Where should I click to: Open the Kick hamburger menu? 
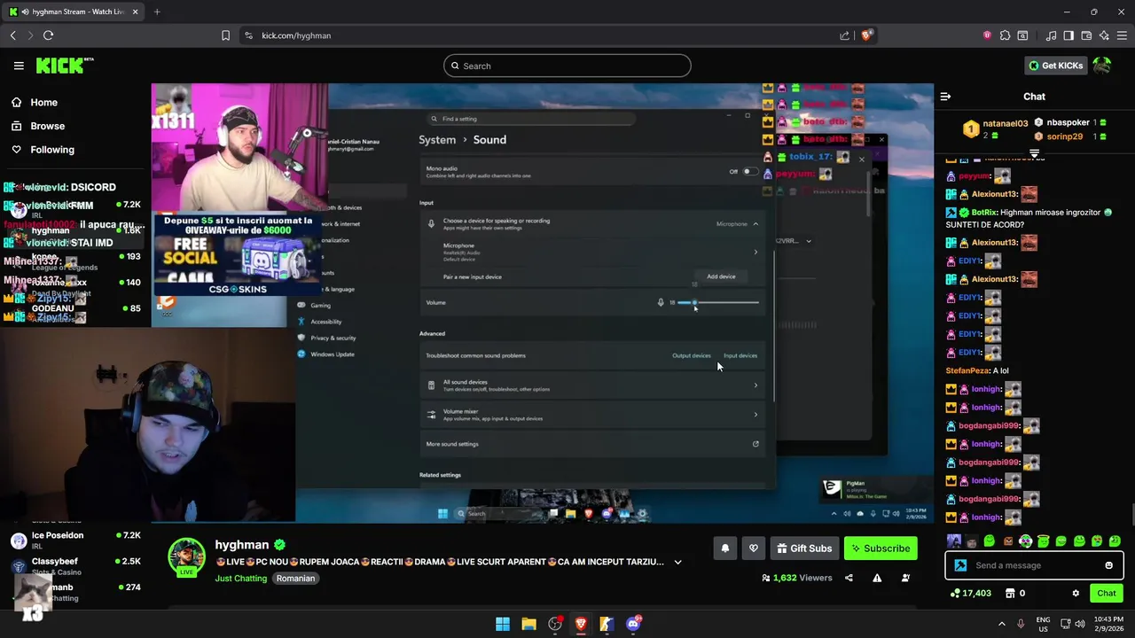(x=19, y=66)
